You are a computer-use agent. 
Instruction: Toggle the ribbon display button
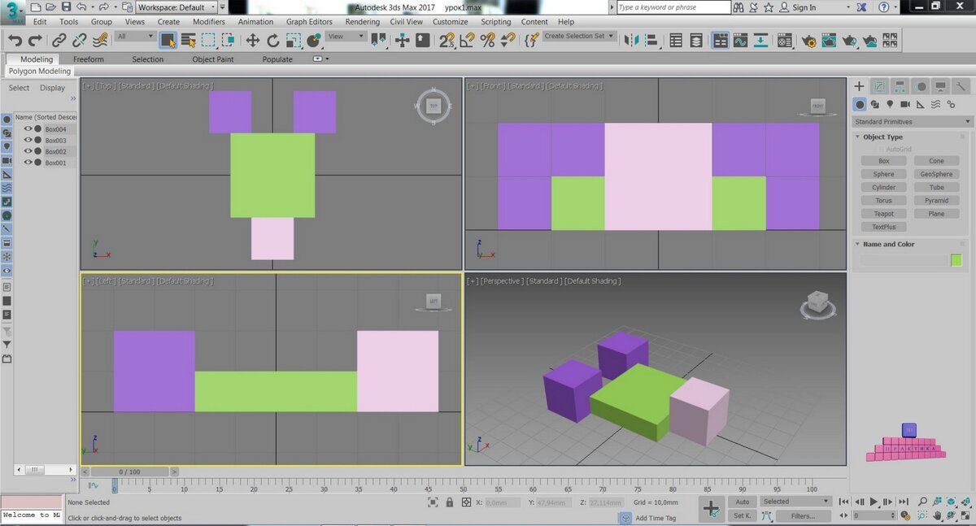click(720, 40)
